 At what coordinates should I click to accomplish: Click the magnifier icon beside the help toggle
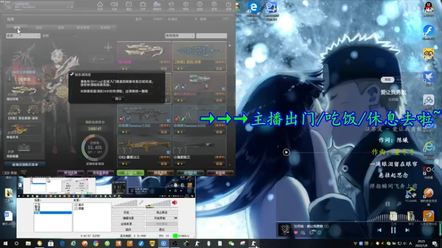tap(23, 172)
